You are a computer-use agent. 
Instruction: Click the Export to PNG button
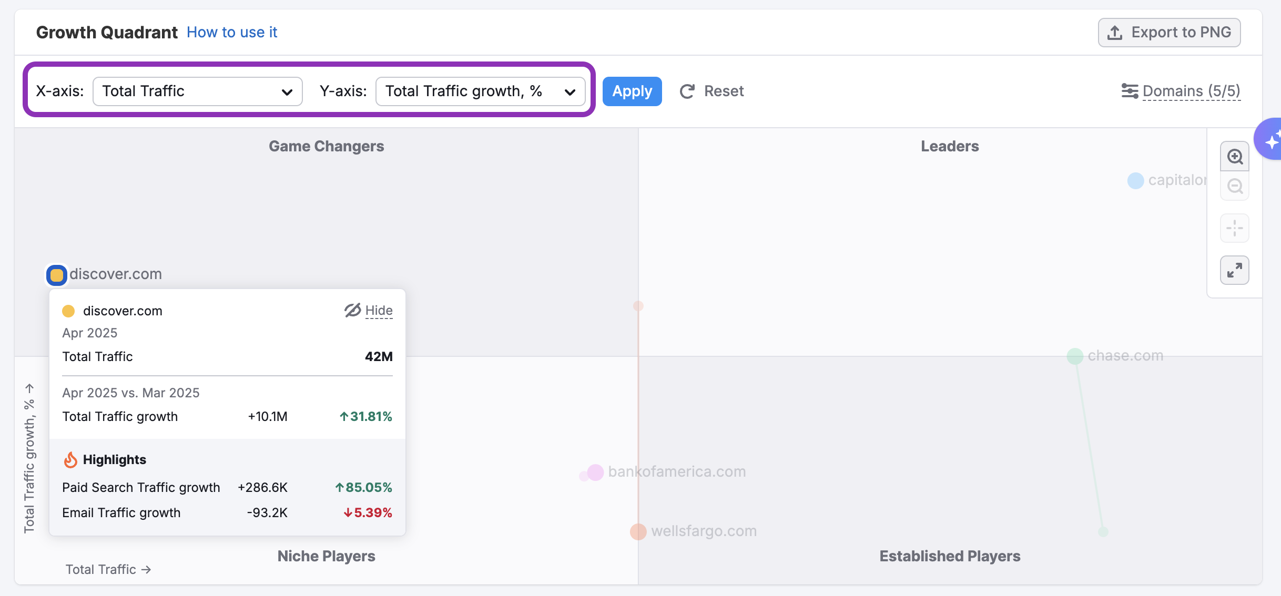tap(1169, 33)
